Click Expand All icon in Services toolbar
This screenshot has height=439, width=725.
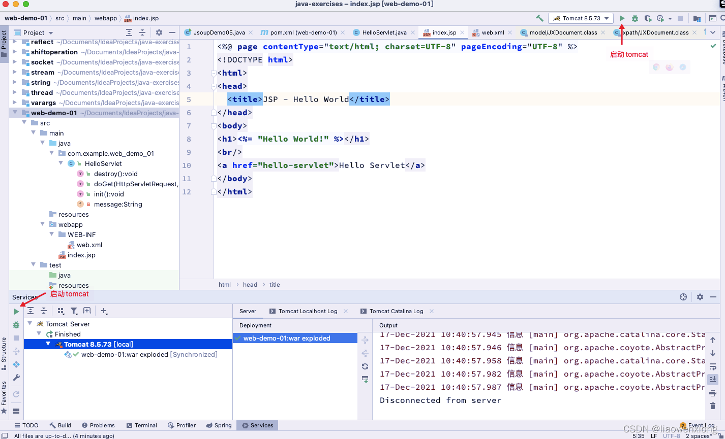[31, 311]
